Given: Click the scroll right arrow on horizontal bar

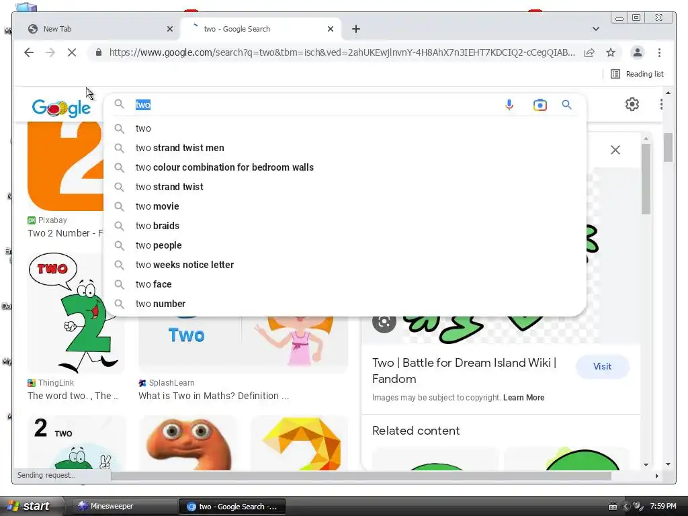Looking at the screenshot, I should pyautogui.click(x=657, y=476).
